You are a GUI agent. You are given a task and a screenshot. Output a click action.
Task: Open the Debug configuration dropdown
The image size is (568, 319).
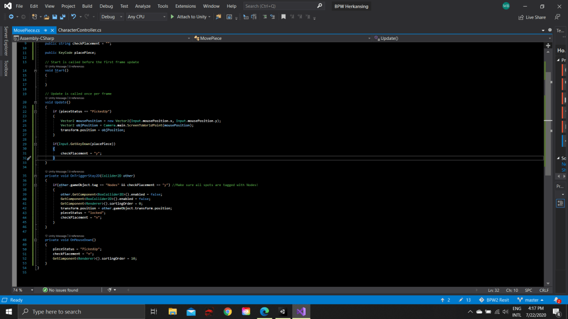[x=111, y=17]
